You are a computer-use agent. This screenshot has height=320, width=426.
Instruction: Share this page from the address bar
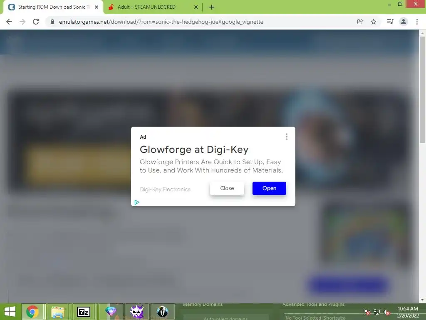[x=360, y=22]
